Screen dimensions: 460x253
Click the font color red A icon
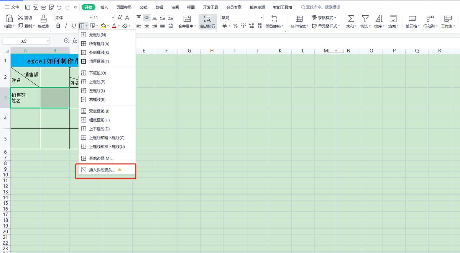(x=114, y=26)
